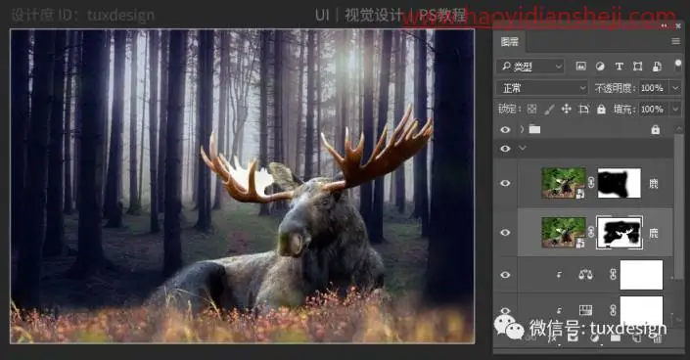Screen dimensions: 690x360
Task: Hide the color balance adjustment layer
Action: pyautogui.click(x=505, y=275)
